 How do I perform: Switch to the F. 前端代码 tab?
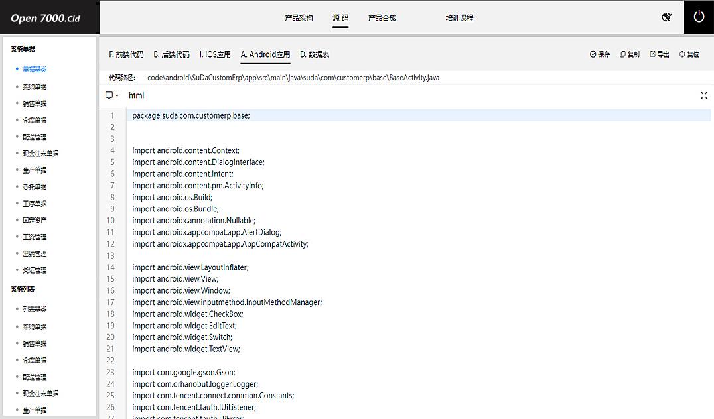tap(126, 54)
